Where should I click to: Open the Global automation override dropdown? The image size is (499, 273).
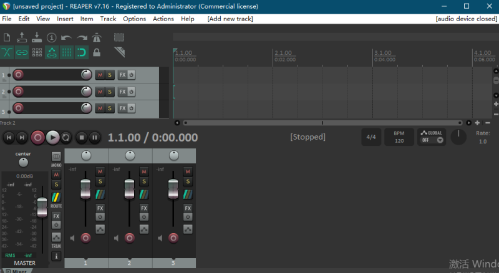432,136
